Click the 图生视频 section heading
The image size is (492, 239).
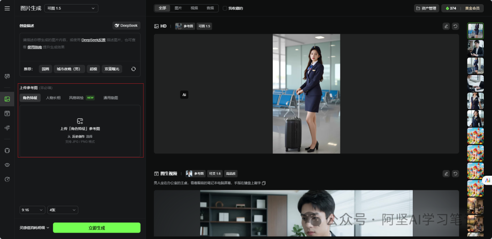click(x=169, y=173)
